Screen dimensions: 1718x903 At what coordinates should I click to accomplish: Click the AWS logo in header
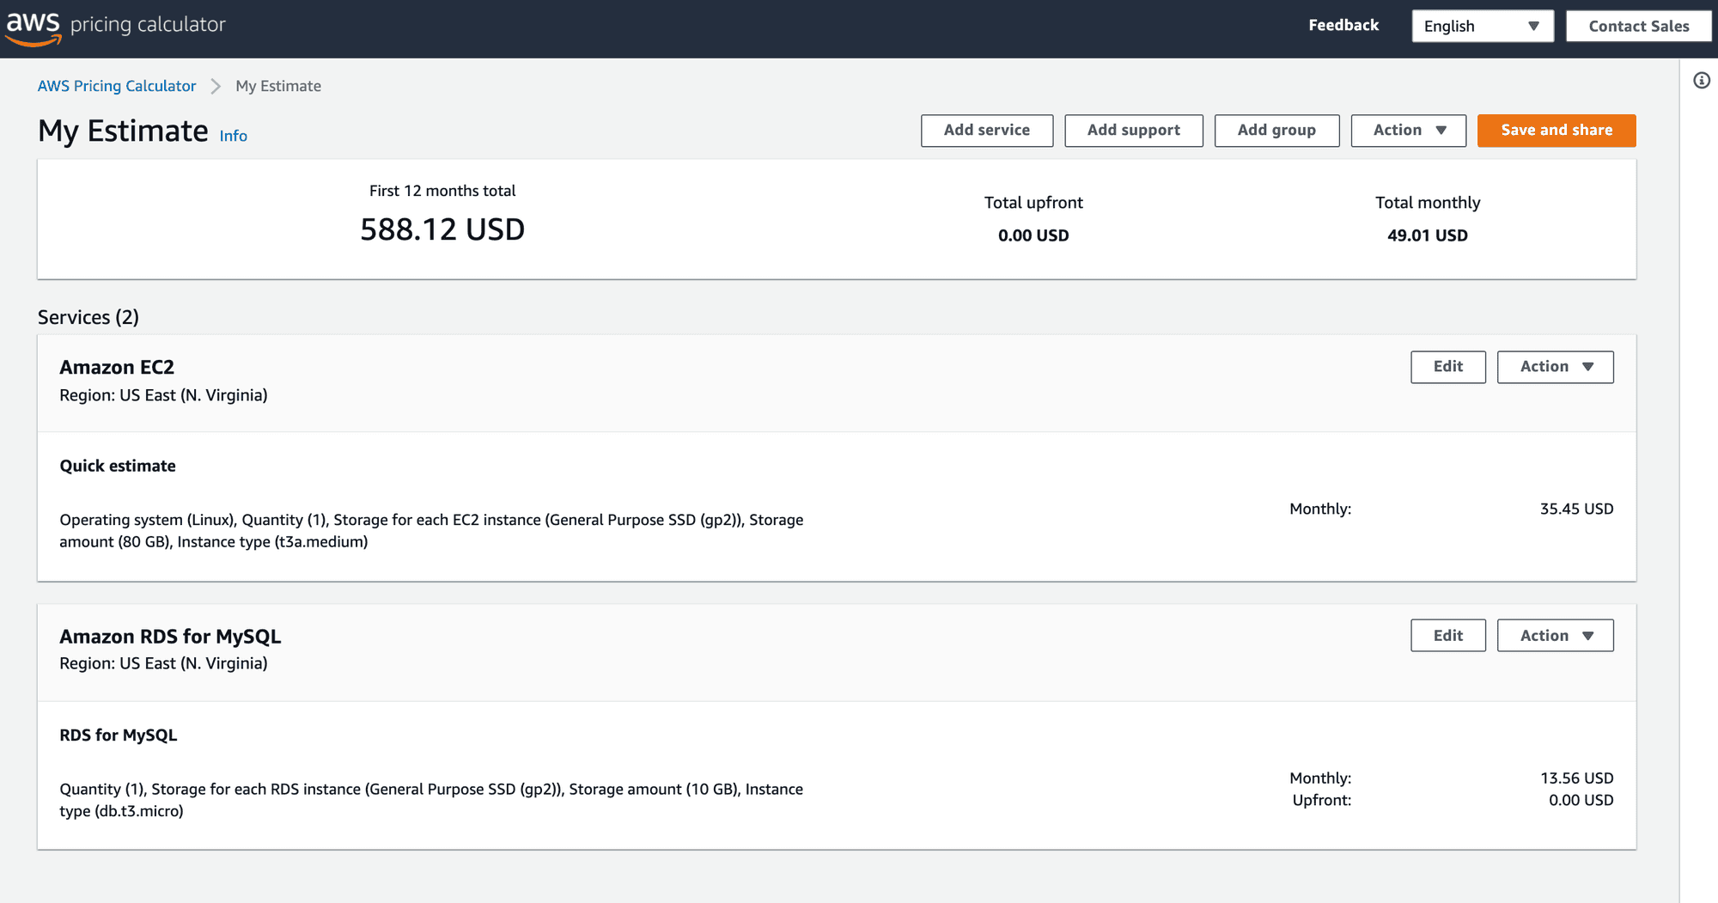click(x=34, y=26)
